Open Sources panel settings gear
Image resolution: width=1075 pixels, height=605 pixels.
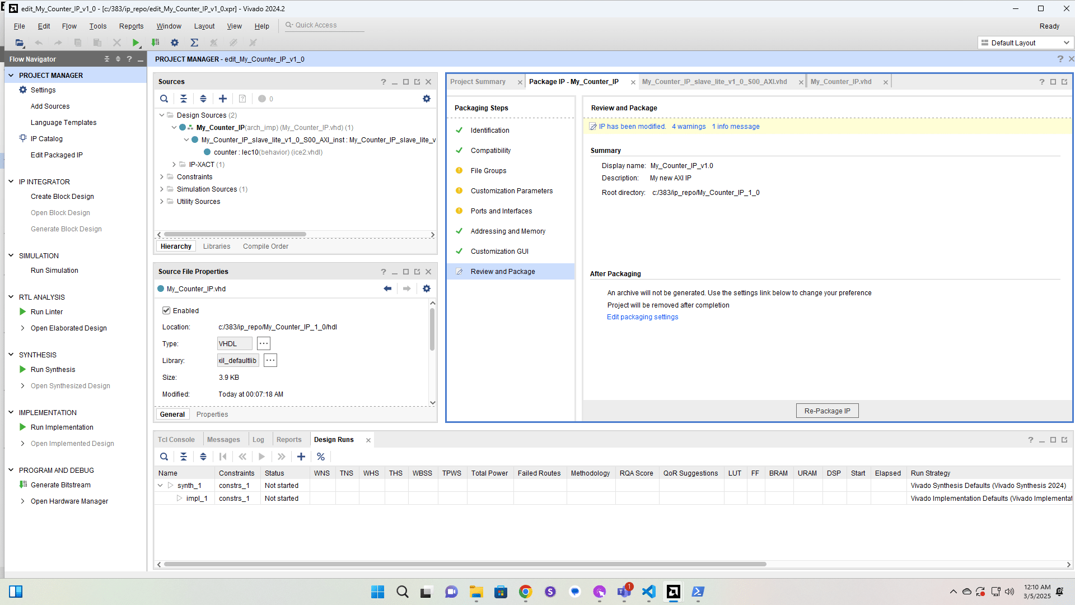pyautogui.click(x=427, y=99)
